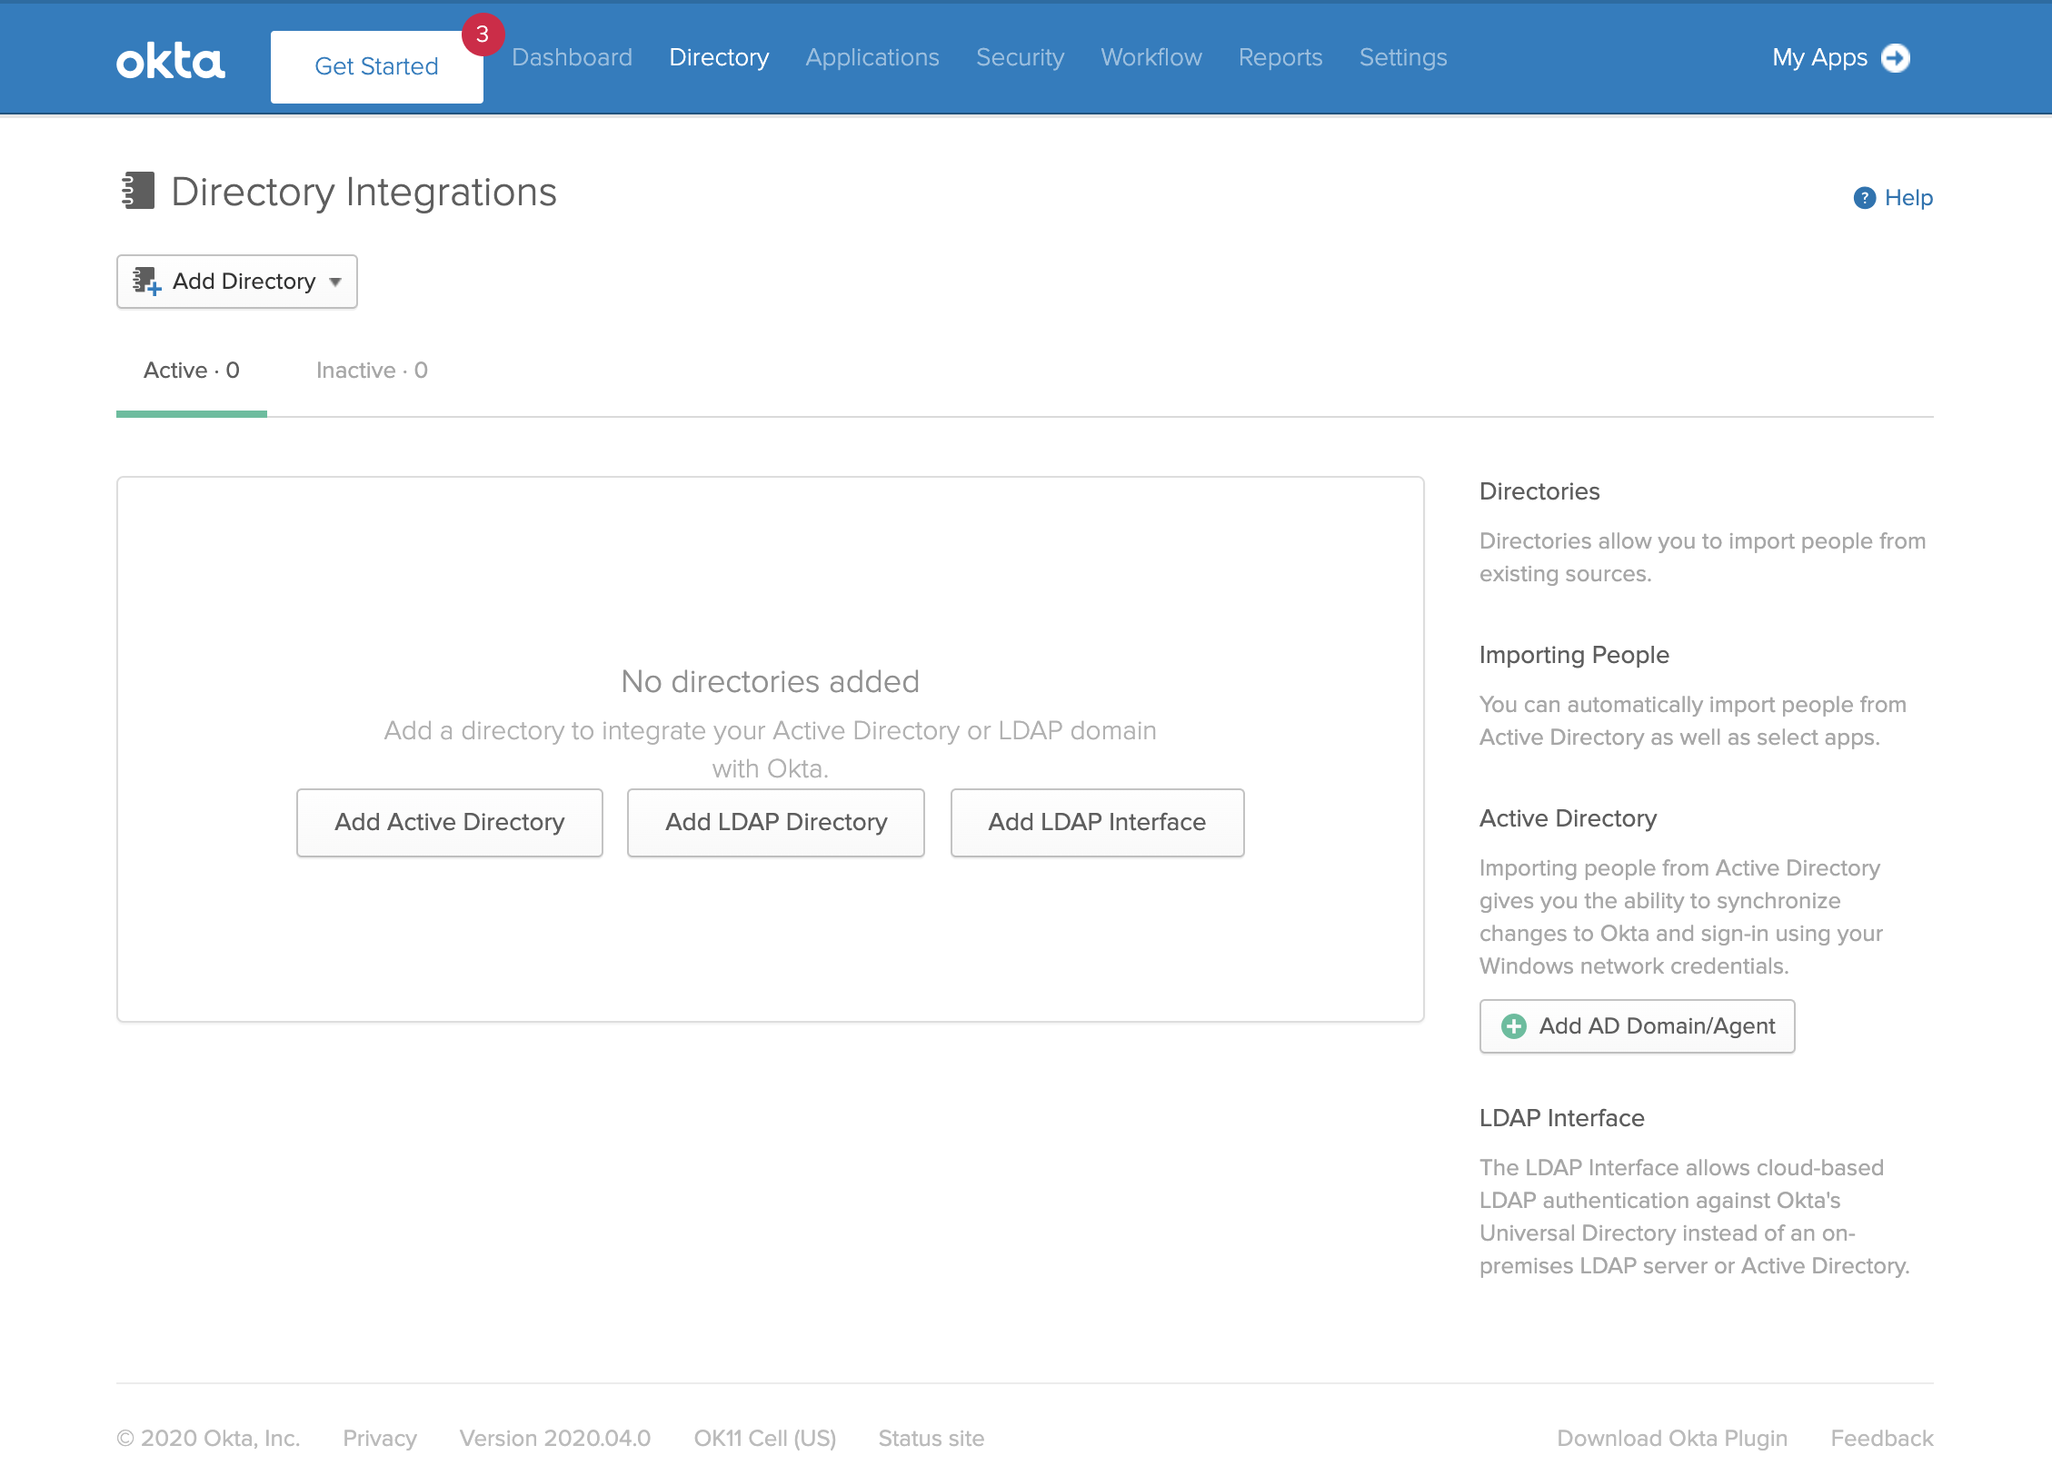
Task: Click the 'Directories' sidebar heading
Action: 1539,491
